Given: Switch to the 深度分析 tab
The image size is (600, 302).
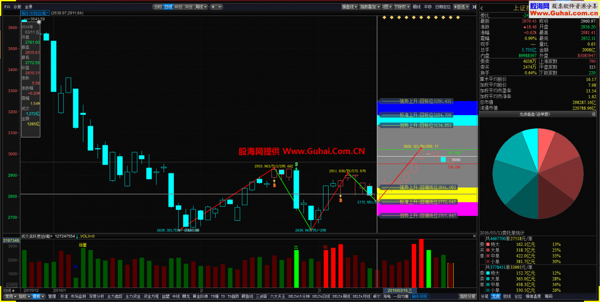Looking at the screenshot, I should 97,296.
